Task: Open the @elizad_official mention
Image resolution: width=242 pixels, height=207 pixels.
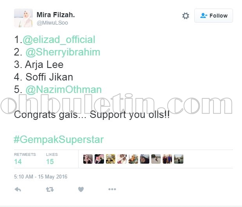Action: point(59,39)
